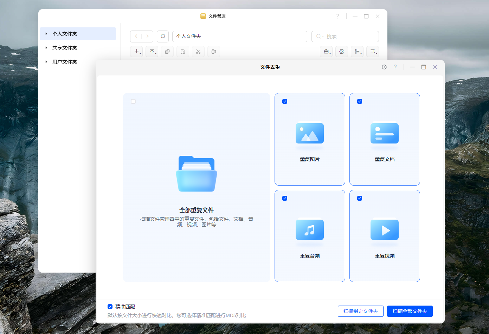Click the paste icon in file toolbar
Screen dimensions: 489x334
coord(183,52)
